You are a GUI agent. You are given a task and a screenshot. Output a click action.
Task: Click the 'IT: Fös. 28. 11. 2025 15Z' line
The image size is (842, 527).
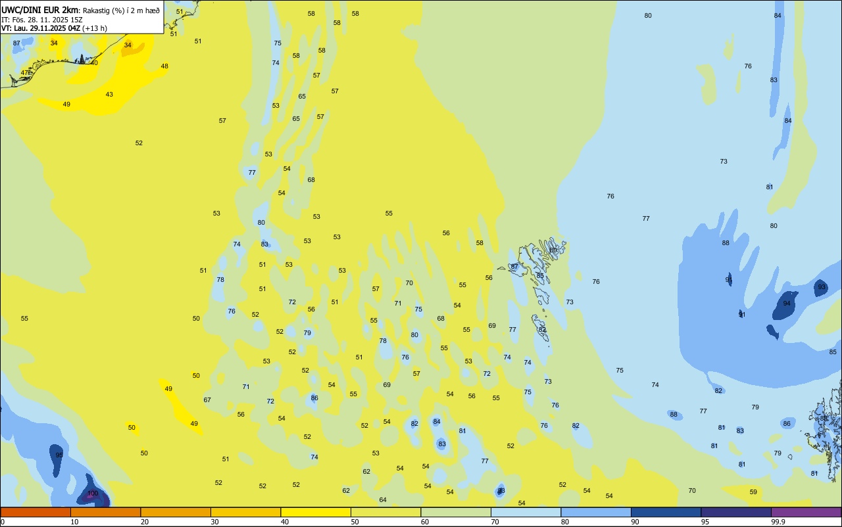42,20
